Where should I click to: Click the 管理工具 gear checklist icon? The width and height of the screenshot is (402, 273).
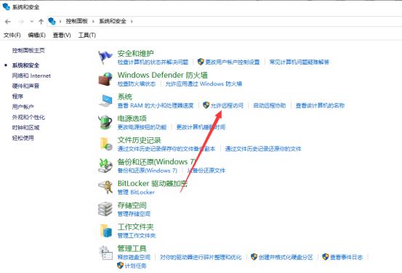(105, 253)
